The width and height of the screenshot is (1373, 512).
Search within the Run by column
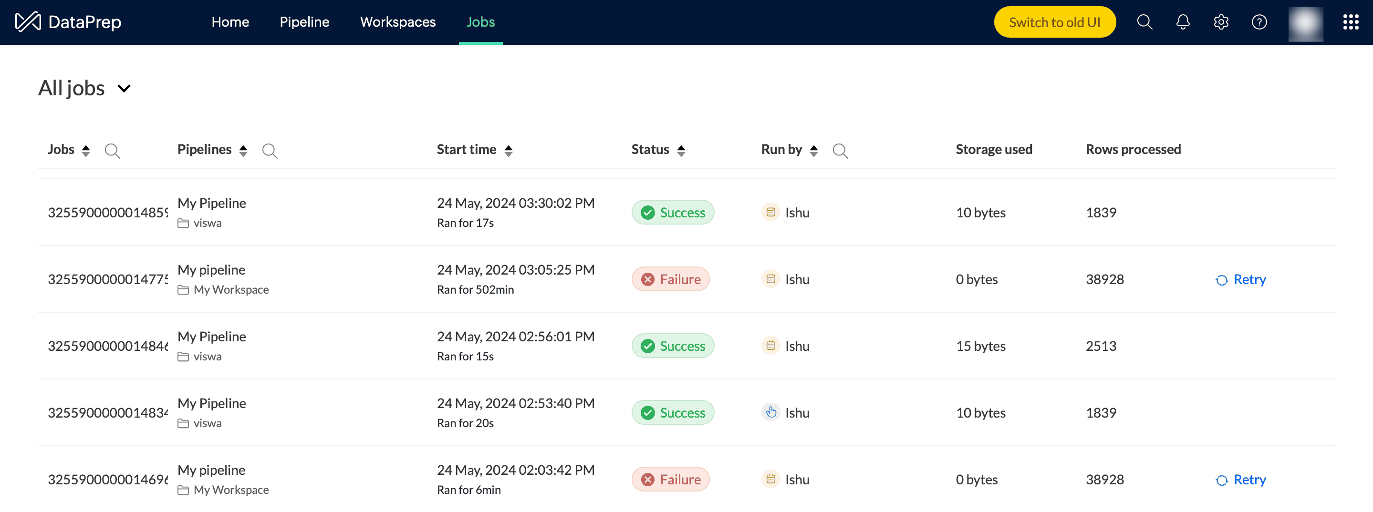pos(840,151)
